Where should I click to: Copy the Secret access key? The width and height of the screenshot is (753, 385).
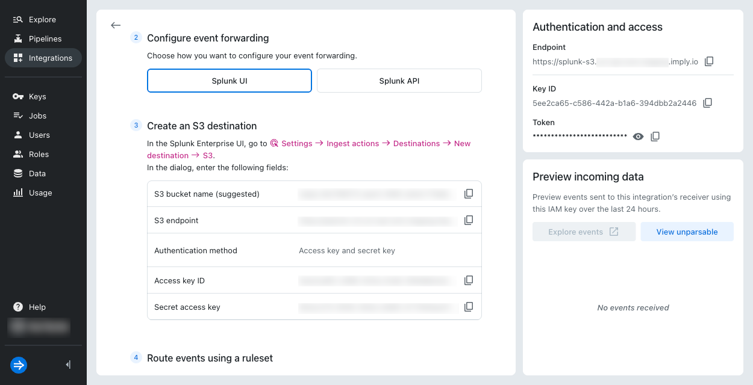coord(469,307)
